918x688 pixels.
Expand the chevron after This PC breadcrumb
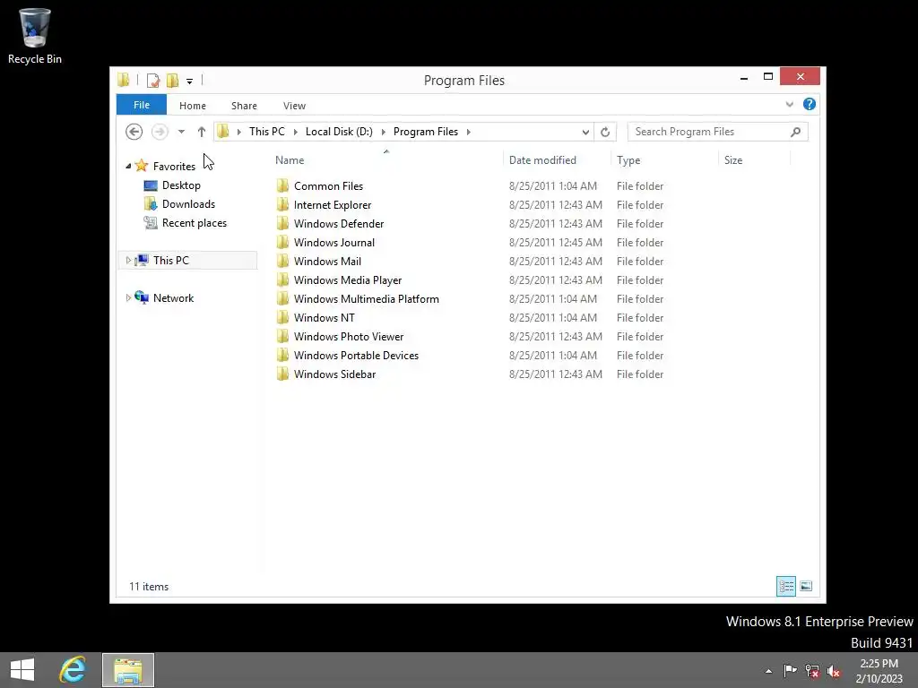[296, 133]
